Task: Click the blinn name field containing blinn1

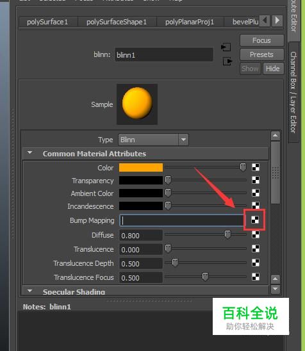Action: pyautogui.click(x=164, y=54)
